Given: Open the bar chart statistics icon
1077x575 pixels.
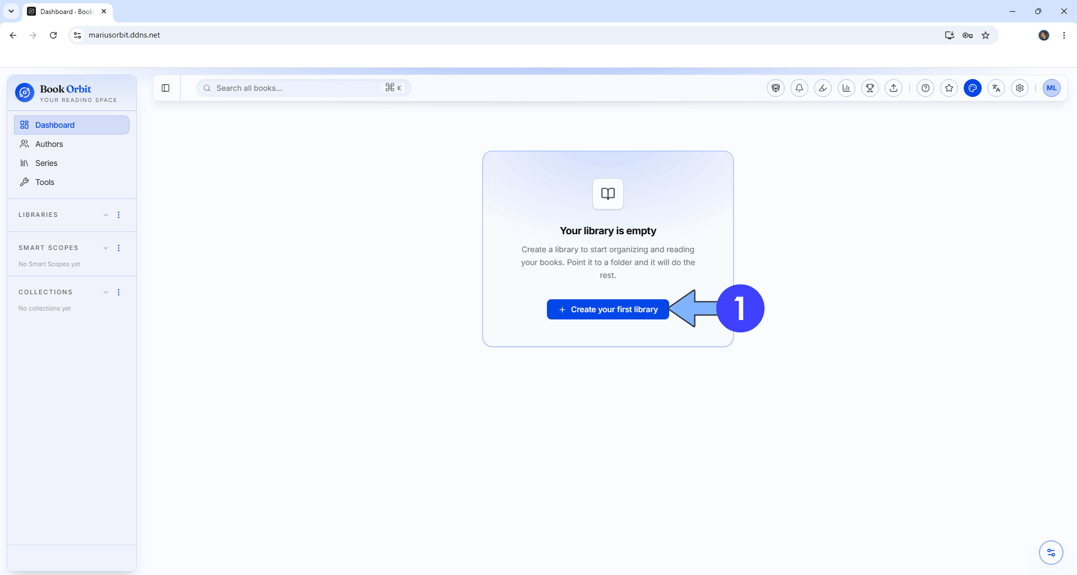Looking at the screenshot, I should pyautogui.click(x=846, y=88).
